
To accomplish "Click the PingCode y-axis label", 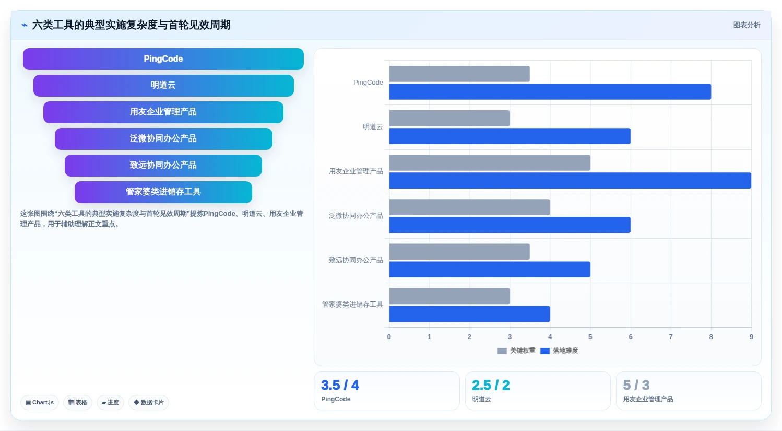I will [368, 83].
